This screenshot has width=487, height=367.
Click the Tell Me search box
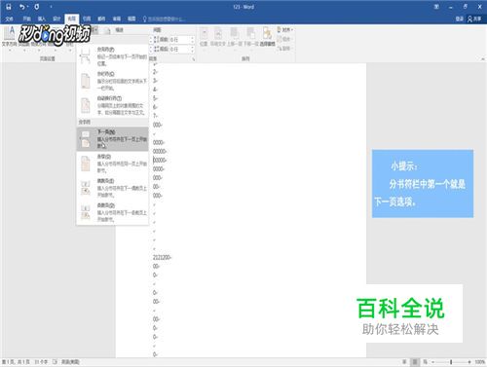click(x=164, y=19)
